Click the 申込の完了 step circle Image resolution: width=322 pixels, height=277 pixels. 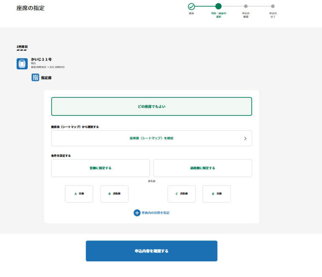tap(273, 6)
